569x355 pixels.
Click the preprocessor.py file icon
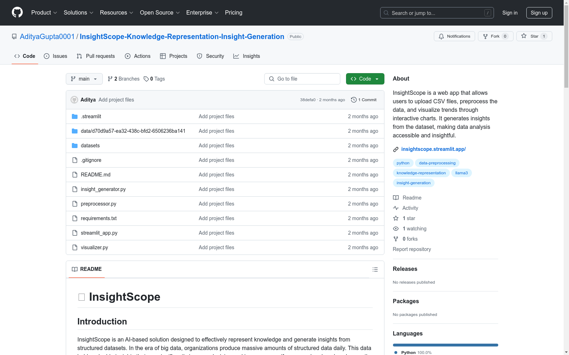[x=75, y=204]
